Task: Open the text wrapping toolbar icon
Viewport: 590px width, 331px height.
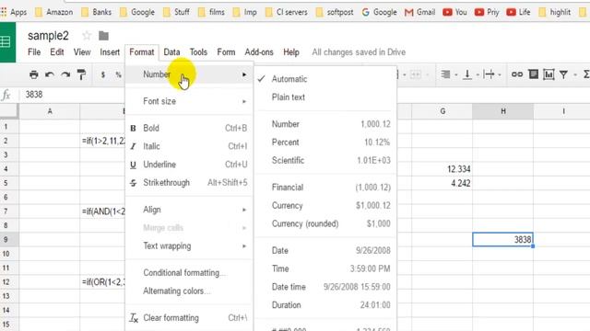Action: [x=489, y=74]
